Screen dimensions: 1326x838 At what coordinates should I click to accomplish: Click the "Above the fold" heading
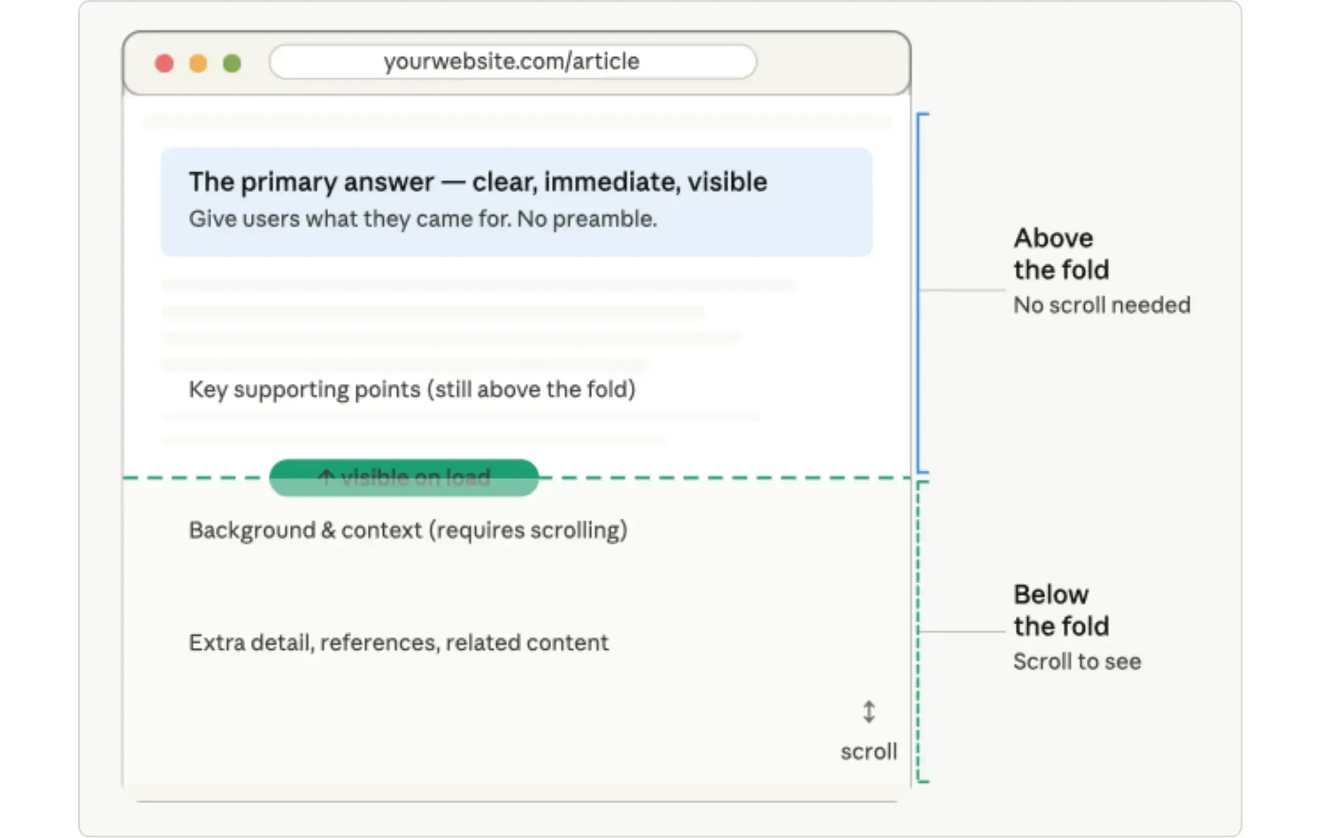pos(1060,254)
